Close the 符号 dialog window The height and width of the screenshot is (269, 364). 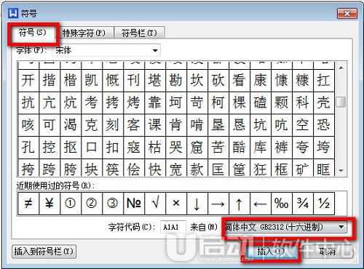coord(347,13)
